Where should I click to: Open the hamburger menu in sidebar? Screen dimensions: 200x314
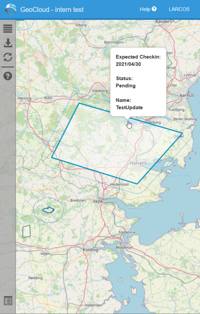click(x=8, y=29)
